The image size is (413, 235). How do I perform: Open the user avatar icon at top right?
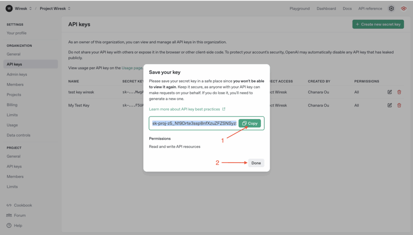coord(403,8)
